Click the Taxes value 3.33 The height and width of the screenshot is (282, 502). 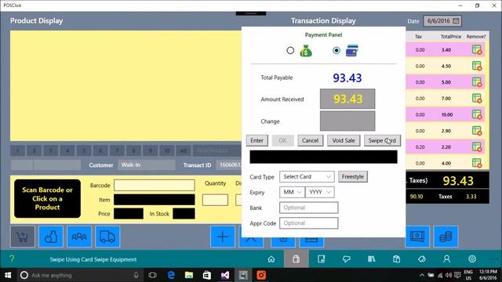pyautogui.click(x=471, y=197)
